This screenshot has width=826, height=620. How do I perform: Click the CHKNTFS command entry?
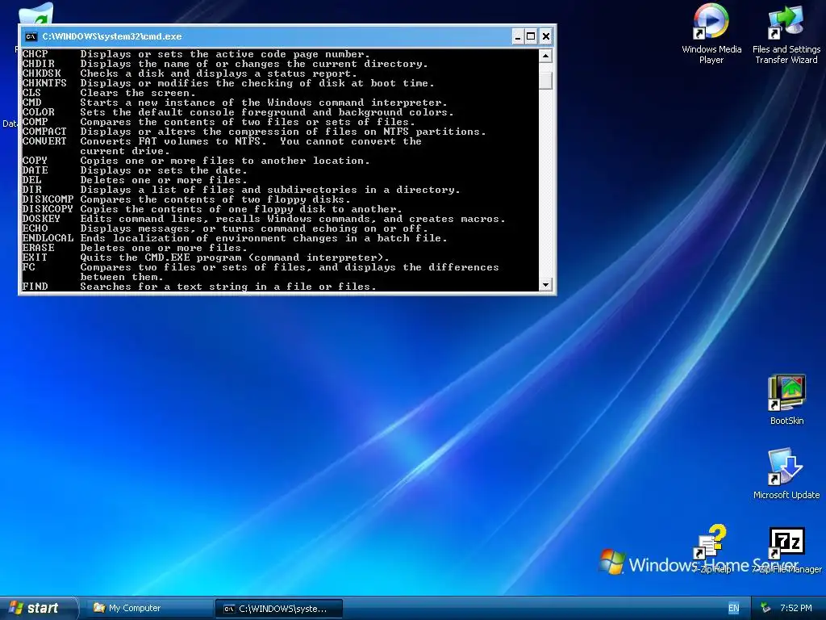point(228,83)
